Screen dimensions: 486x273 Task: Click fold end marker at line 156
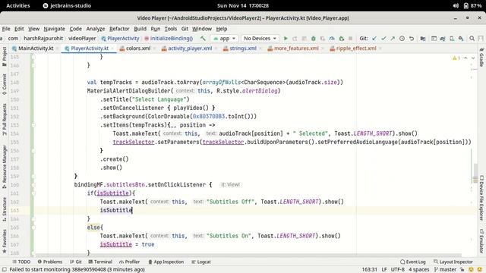(33, 151)
